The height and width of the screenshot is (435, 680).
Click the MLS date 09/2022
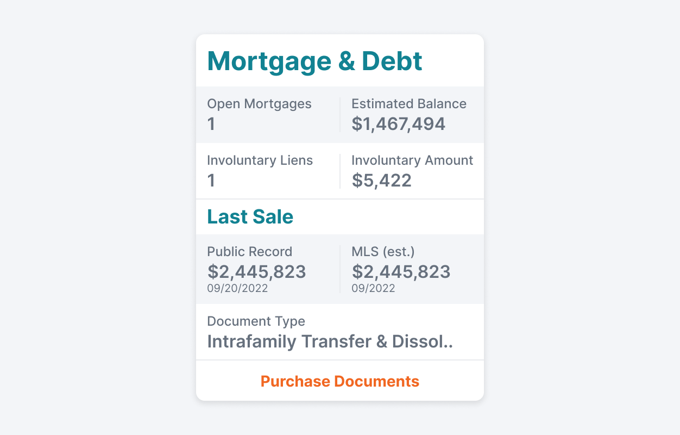point(373,289)
